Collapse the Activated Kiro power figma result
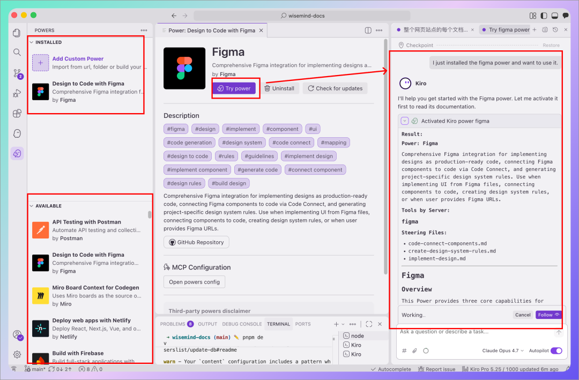 405,121
